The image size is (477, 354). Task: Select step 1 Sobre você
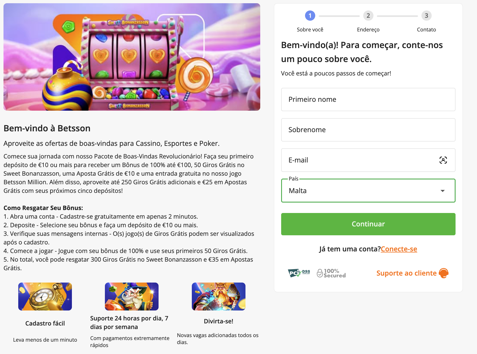click(x=310, y=16)
